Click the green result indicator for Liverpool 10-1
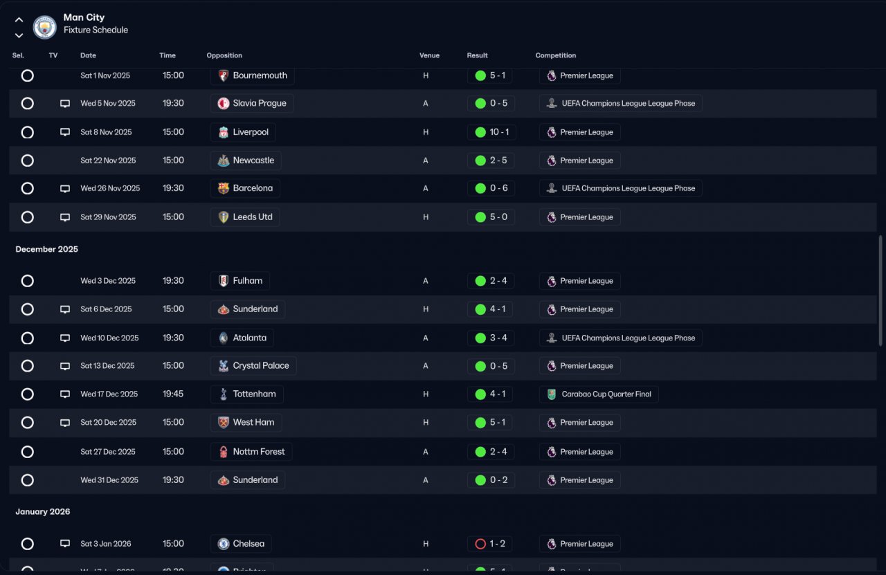Image resolution: width=886 pixels, height=575 pixels. pyautogui.click(x=480, y=132)
